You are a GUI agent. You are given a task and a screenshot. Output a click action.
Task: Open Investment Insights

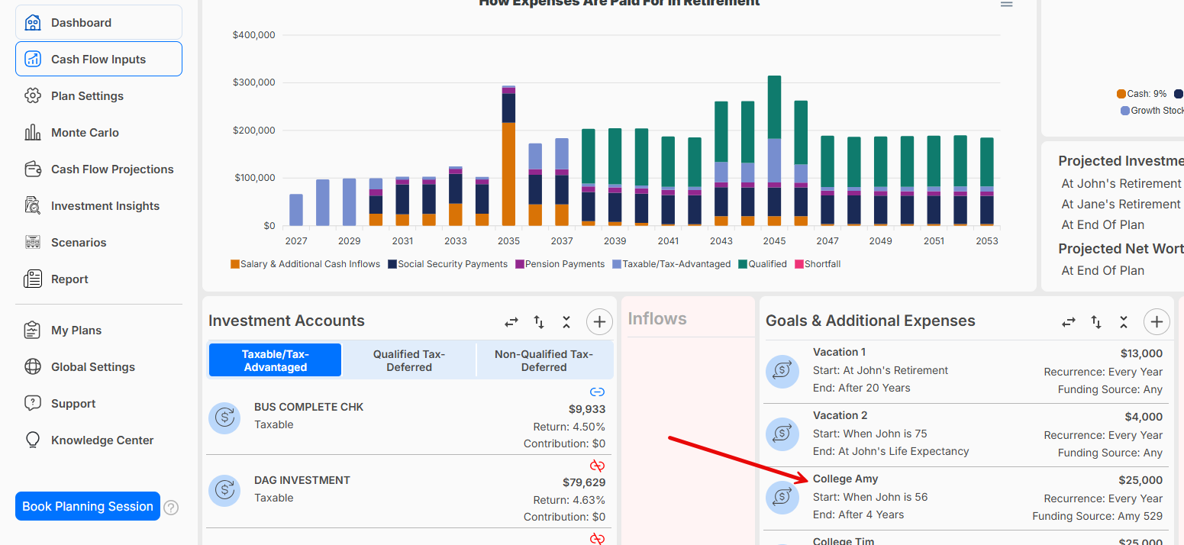coord(105,206)
